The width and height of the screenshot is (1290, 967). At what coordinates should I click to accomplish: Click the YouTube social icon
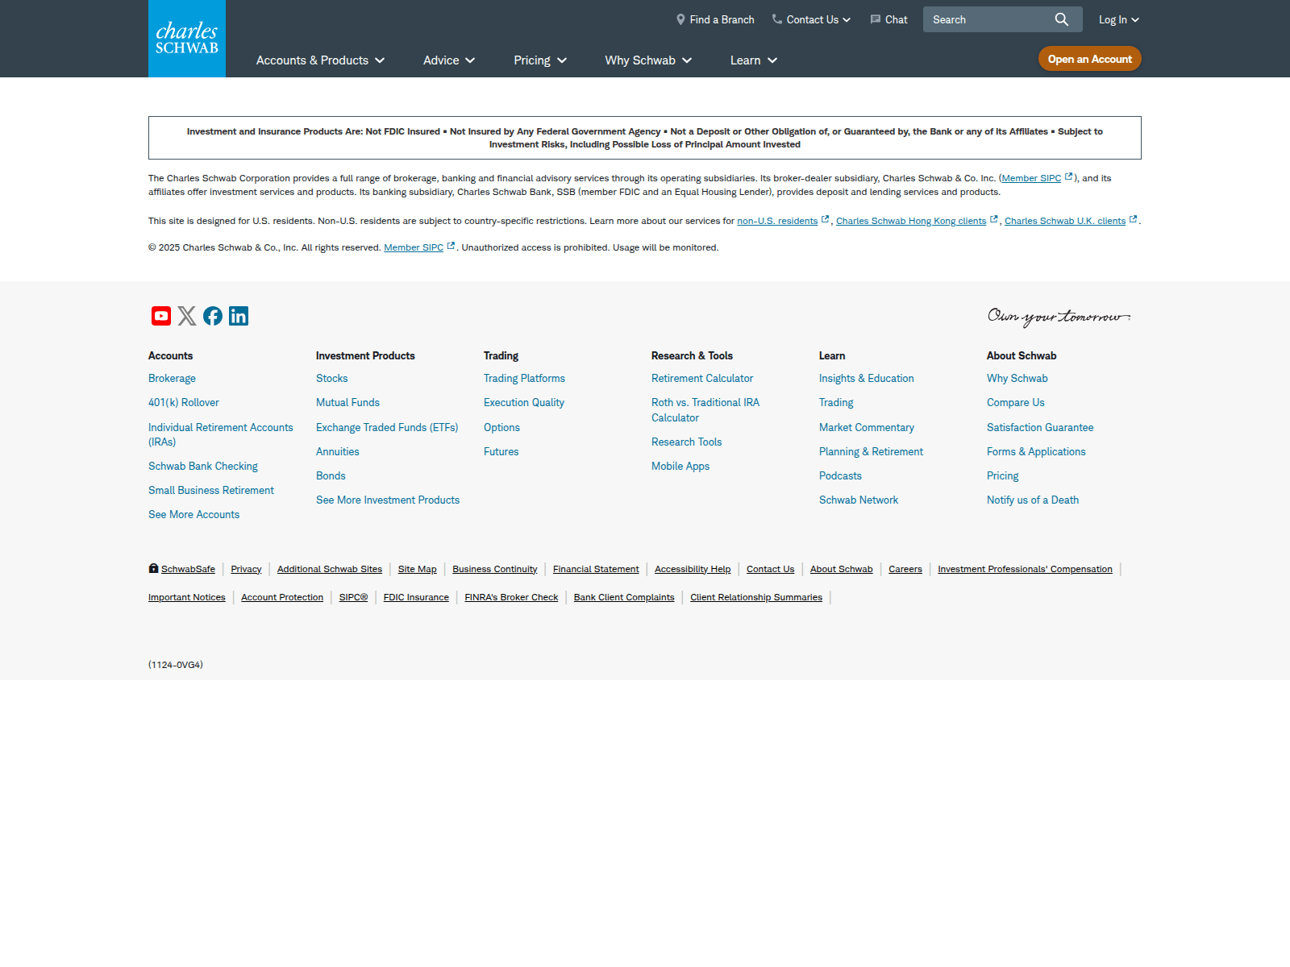point(161,316)
